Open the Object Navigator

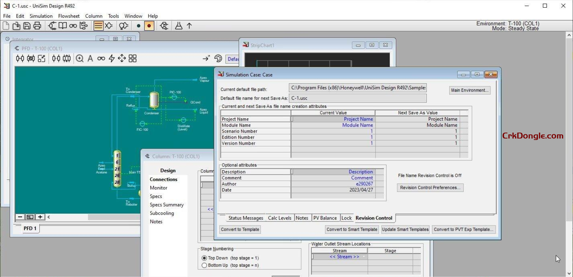click(72, 25)
